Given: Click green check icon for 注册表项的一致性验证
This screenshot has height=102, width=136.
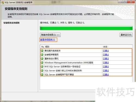Looking at the screenshot, I should (x=42, y=67).
